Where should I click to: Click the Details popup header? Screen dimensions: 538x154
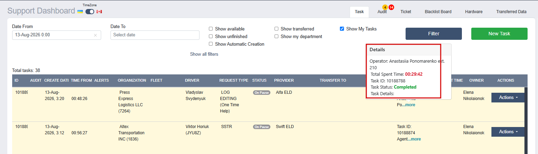pos(408,50)
